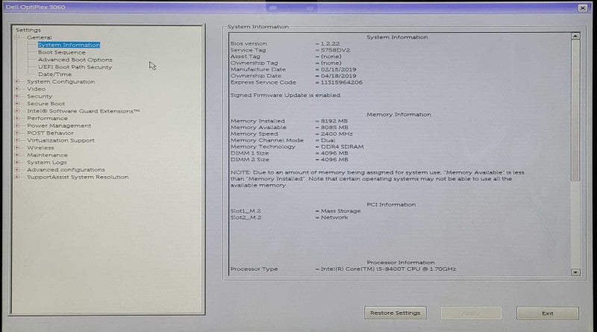Expand the Performance node
Viewport: 597px width, 332px height.
point(16,118)
